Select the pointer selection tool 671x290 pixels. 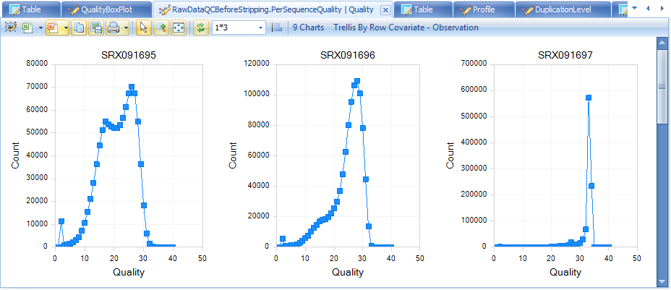tap(143, 27)
